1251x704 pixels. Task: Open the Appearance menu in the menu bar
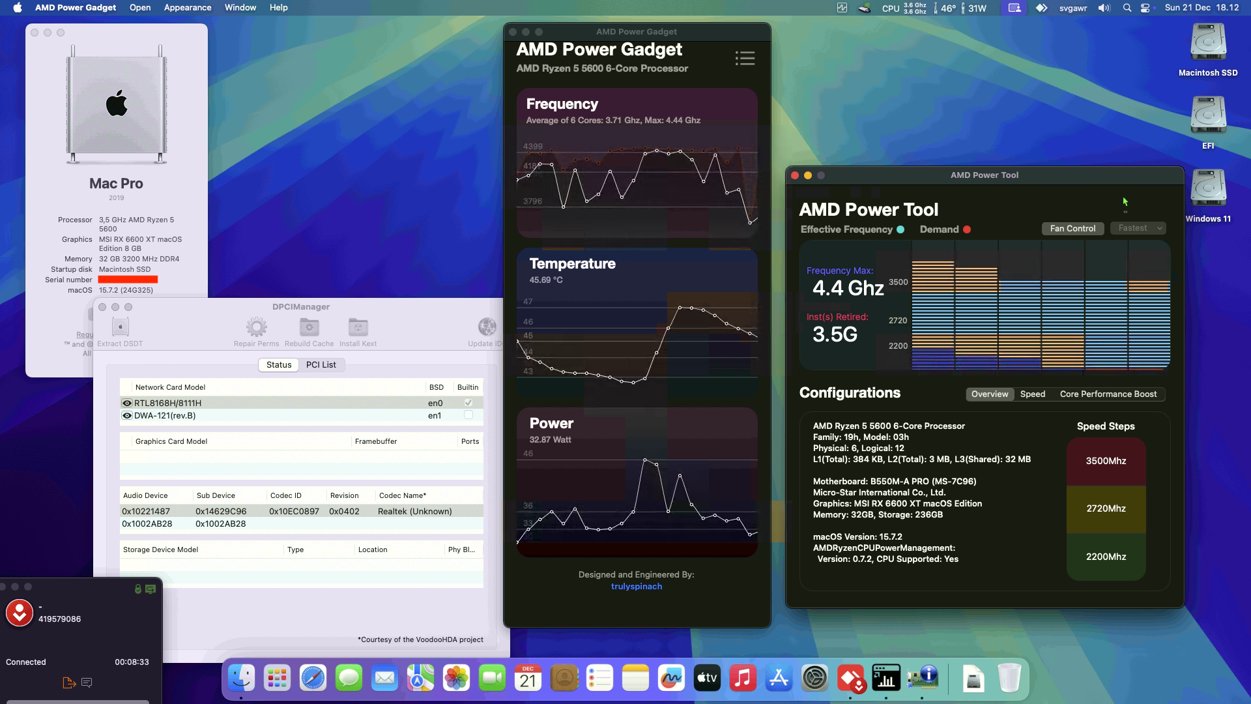tap(187, 8)
